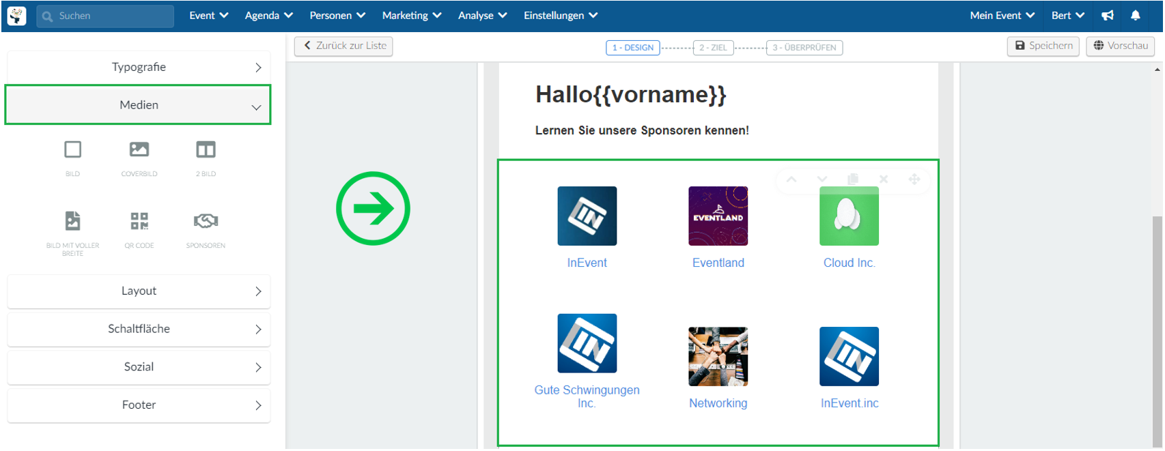The image size is (1165, 451).
Task: Click the InEvent logo in top left
Action: coord(16,16)
